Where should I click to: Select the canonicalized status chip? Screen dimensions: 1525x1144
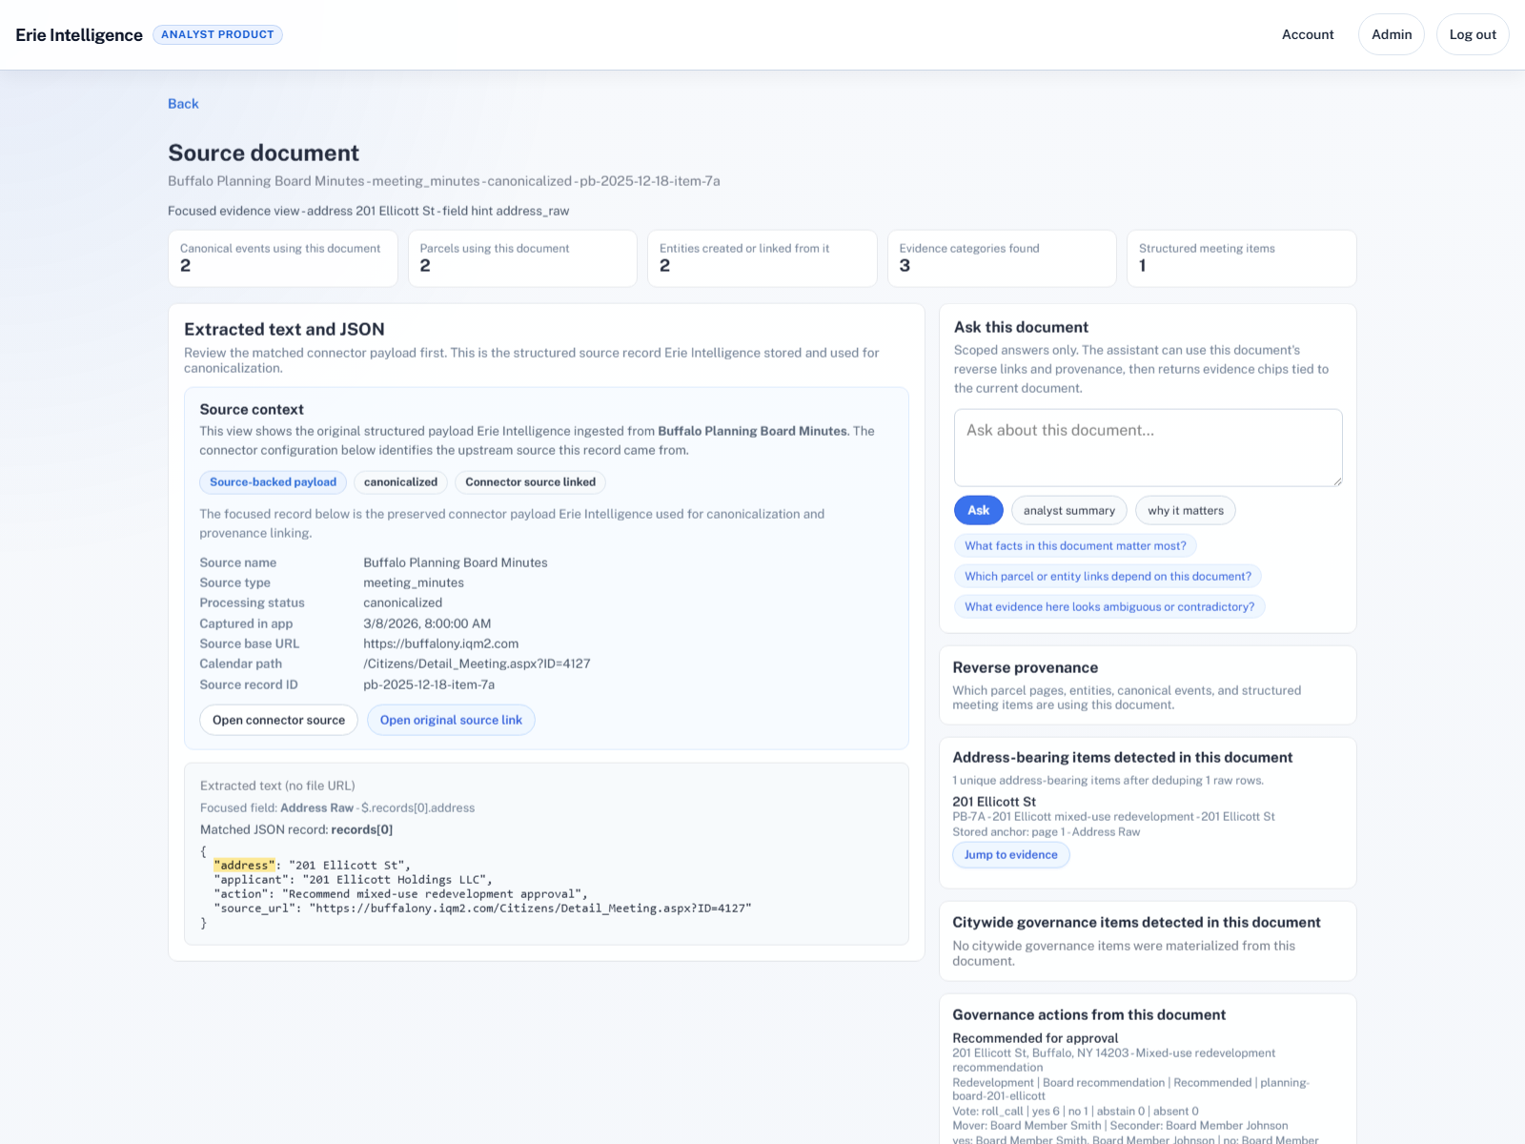coord(399,482)
